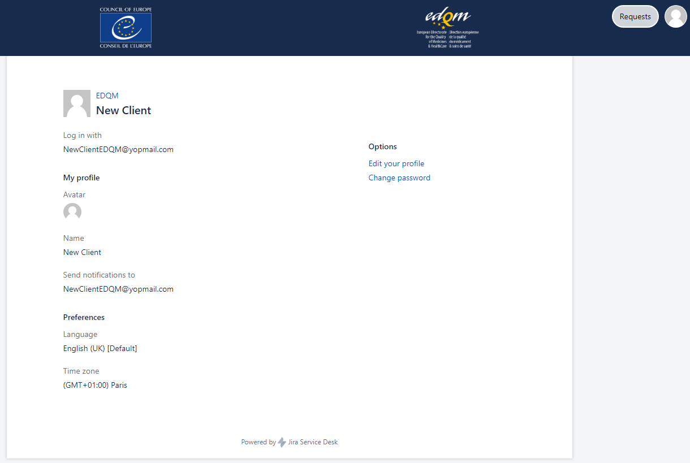Click the Preferences section heading
The width and height of the screenshot is (690, 463).
click(x=84, y=317)
